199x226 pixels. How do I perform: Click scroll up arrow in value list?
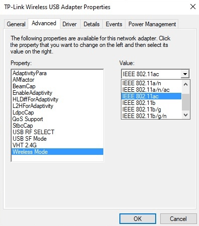(185, 84)
